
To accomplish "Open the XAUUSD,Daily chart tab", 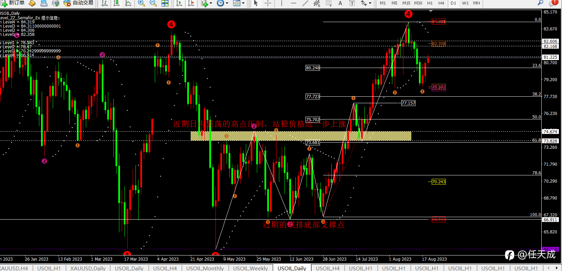I will [88, 268].
